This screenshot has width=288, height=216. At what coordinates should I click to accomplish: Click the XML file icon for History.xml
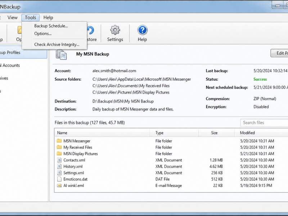(59, 166)
